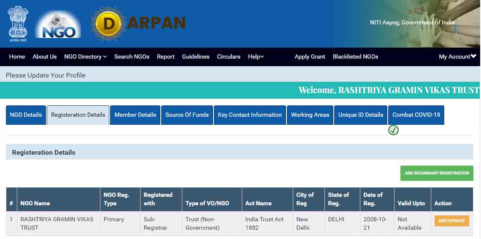Open the Help dropdown menu
The width and height of the screenshot is (481, 239).
(256, 56)
